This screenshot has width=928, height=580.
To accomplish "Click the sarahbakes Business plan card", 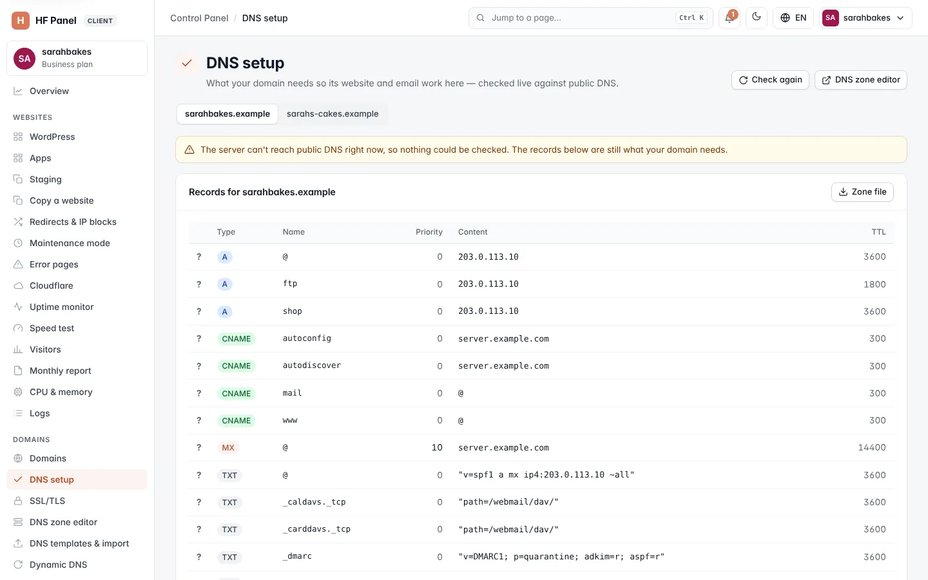I will pyautogui.click(x=77, y=58).
